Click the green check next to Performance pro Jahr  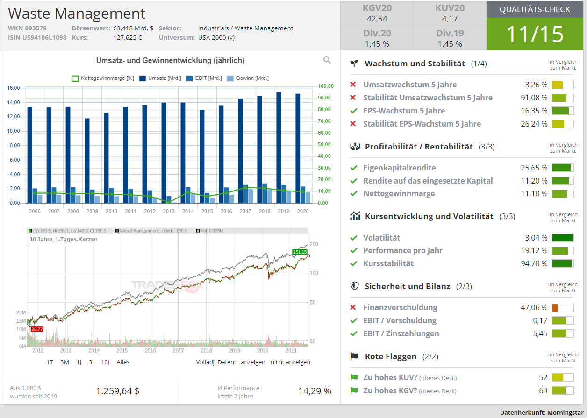pos(353,250)
